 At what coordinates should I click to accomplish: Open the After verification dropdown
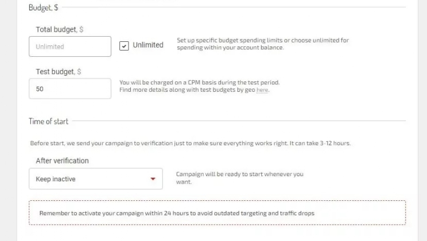click(x=95, y=179)
